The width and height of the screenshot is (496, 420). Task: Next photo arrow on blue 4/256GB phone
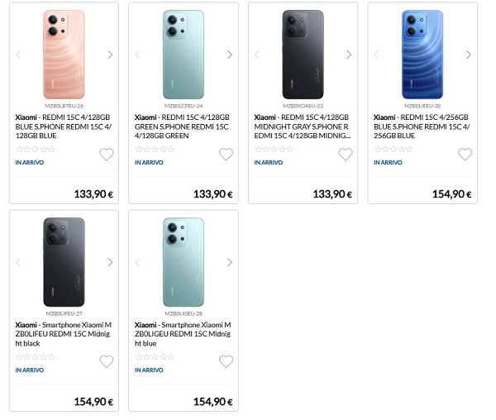[469, 55]
